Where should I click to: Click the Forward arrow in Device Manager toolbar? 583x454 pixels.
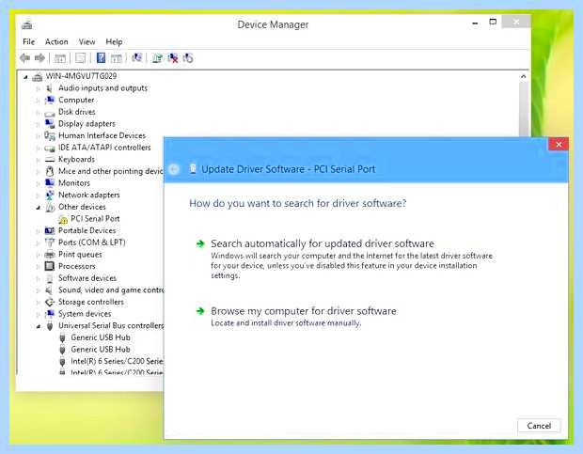click(x=39, y=58)
